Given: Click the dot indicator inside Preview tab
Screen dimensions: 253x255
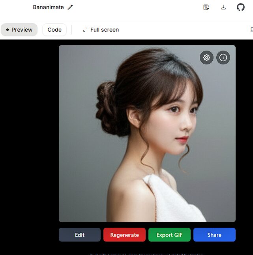Looking at the screenshot, I should pos(7,30).
